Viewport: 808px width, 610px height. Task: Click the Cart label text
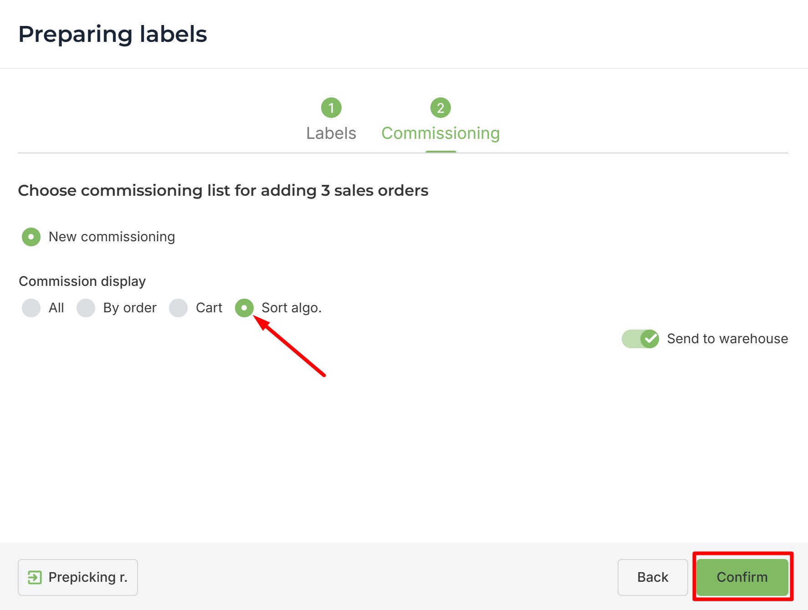(x=209, y=308)
